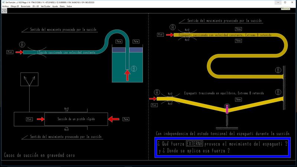Select the teal liquid in the tank
297x167 pixels.
[x=119, y=67]
